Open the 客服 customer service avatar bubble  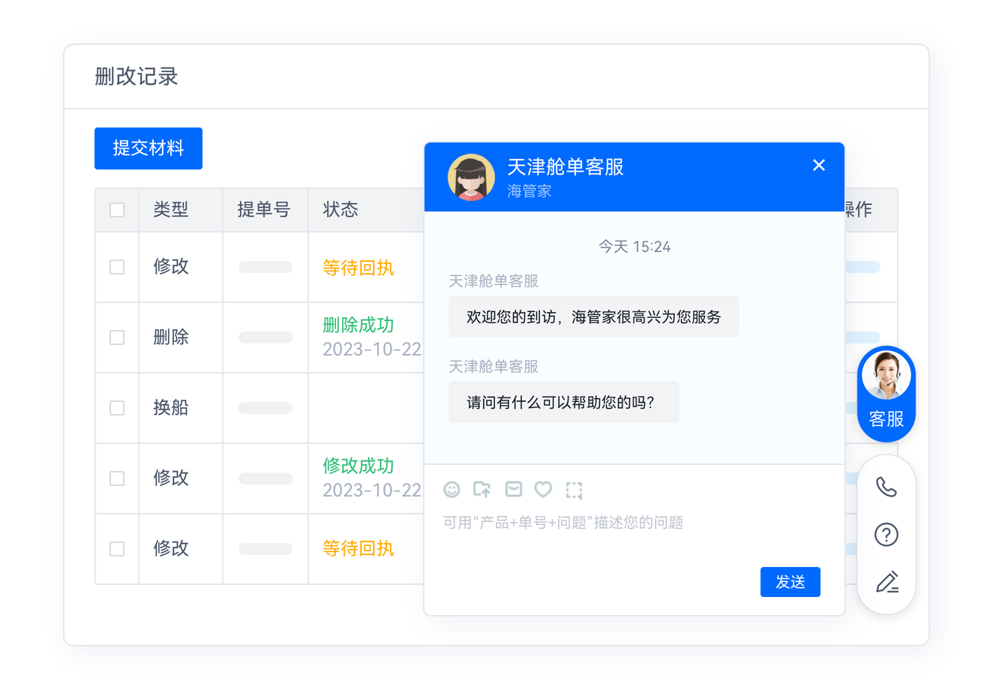pyautogui.click(x=886, y=392)
